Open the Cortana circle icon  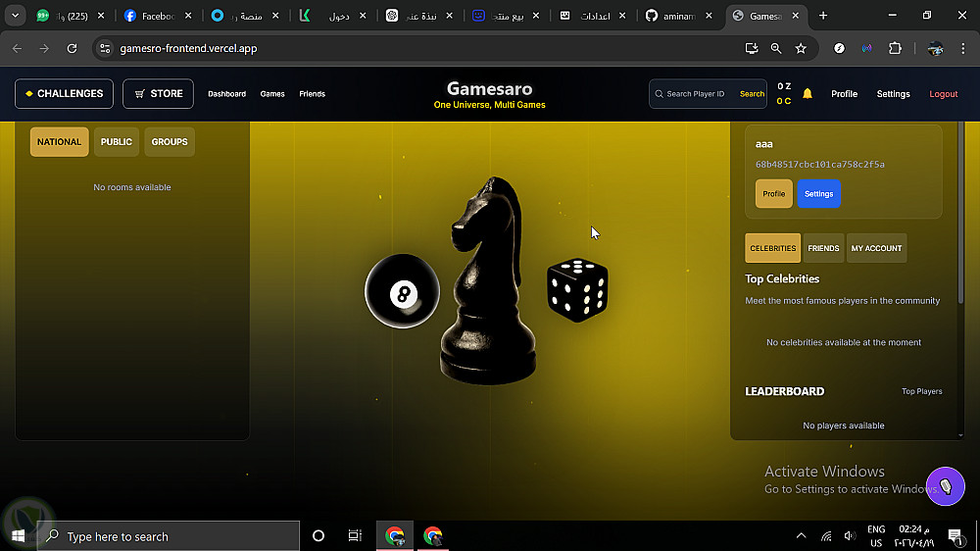(318, 536)
